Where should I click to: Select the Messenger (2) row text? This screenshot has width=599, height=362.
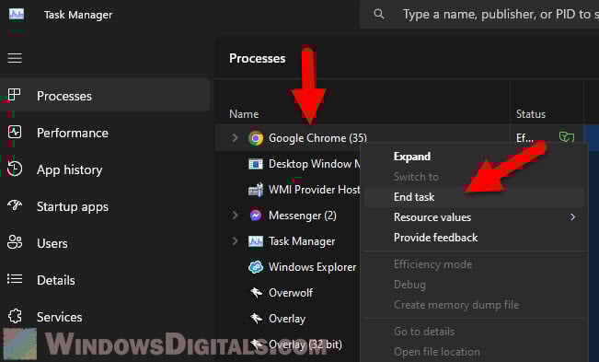click(303, 216)
